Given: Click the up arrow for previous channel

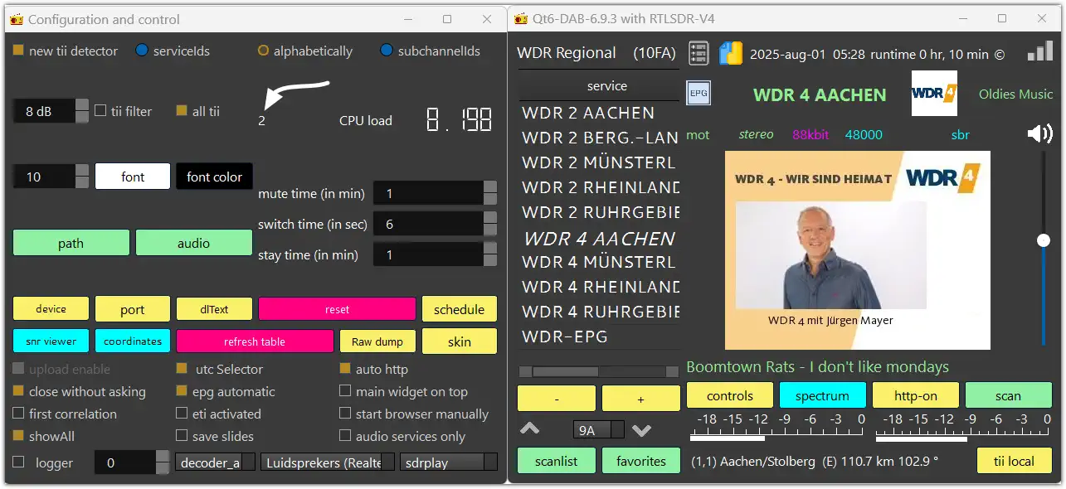Looking at the screenshot, I should [x=529, y=429].
